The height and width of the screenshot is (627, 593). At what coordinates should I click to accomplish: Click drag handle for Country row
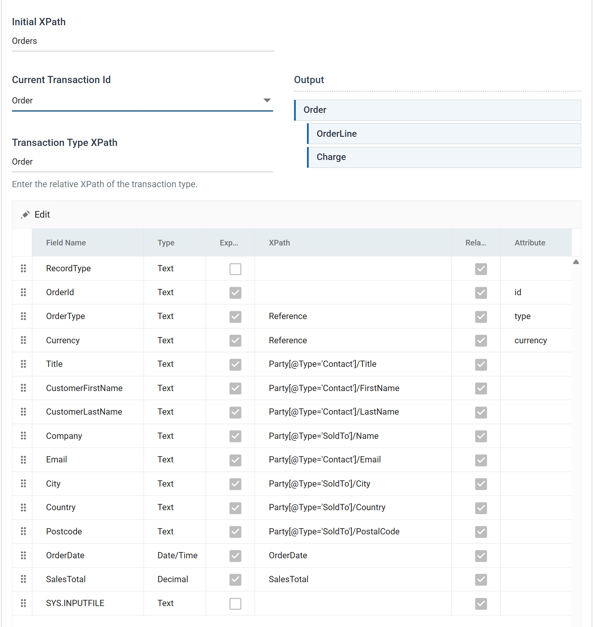(23, 507)
